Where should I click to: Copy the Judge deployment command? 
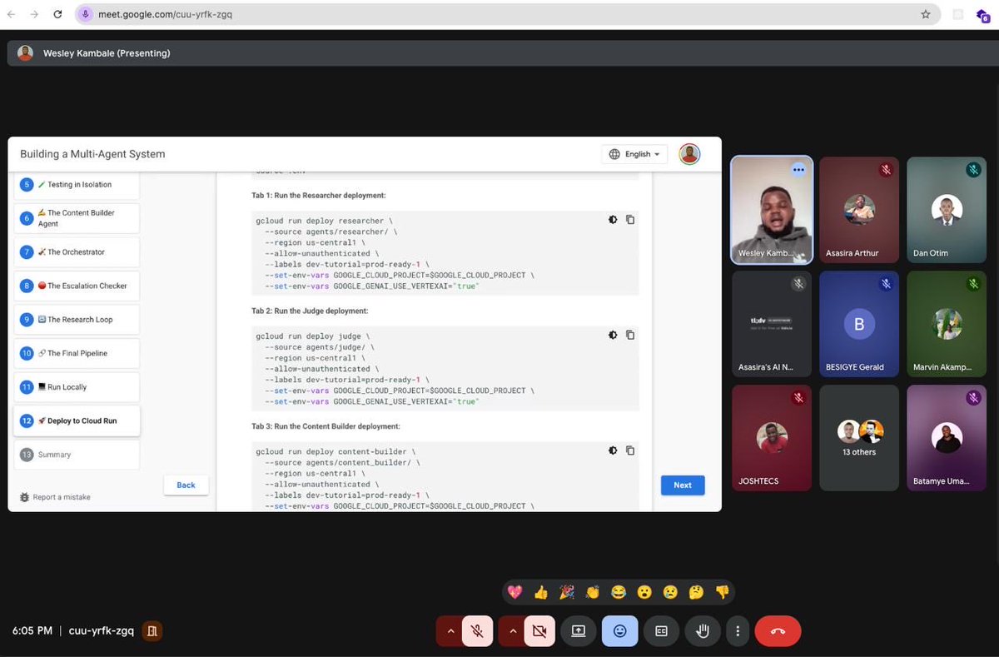click(630, 335)
